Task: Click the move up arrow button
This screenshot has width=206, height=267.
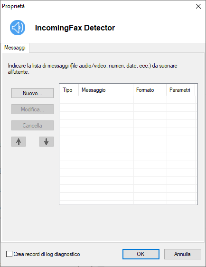Action: tap(19, 141)
